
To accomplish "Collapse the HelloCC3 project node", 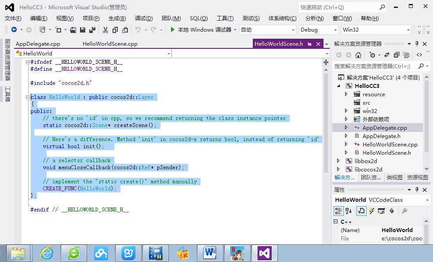I will coord(339,86).
